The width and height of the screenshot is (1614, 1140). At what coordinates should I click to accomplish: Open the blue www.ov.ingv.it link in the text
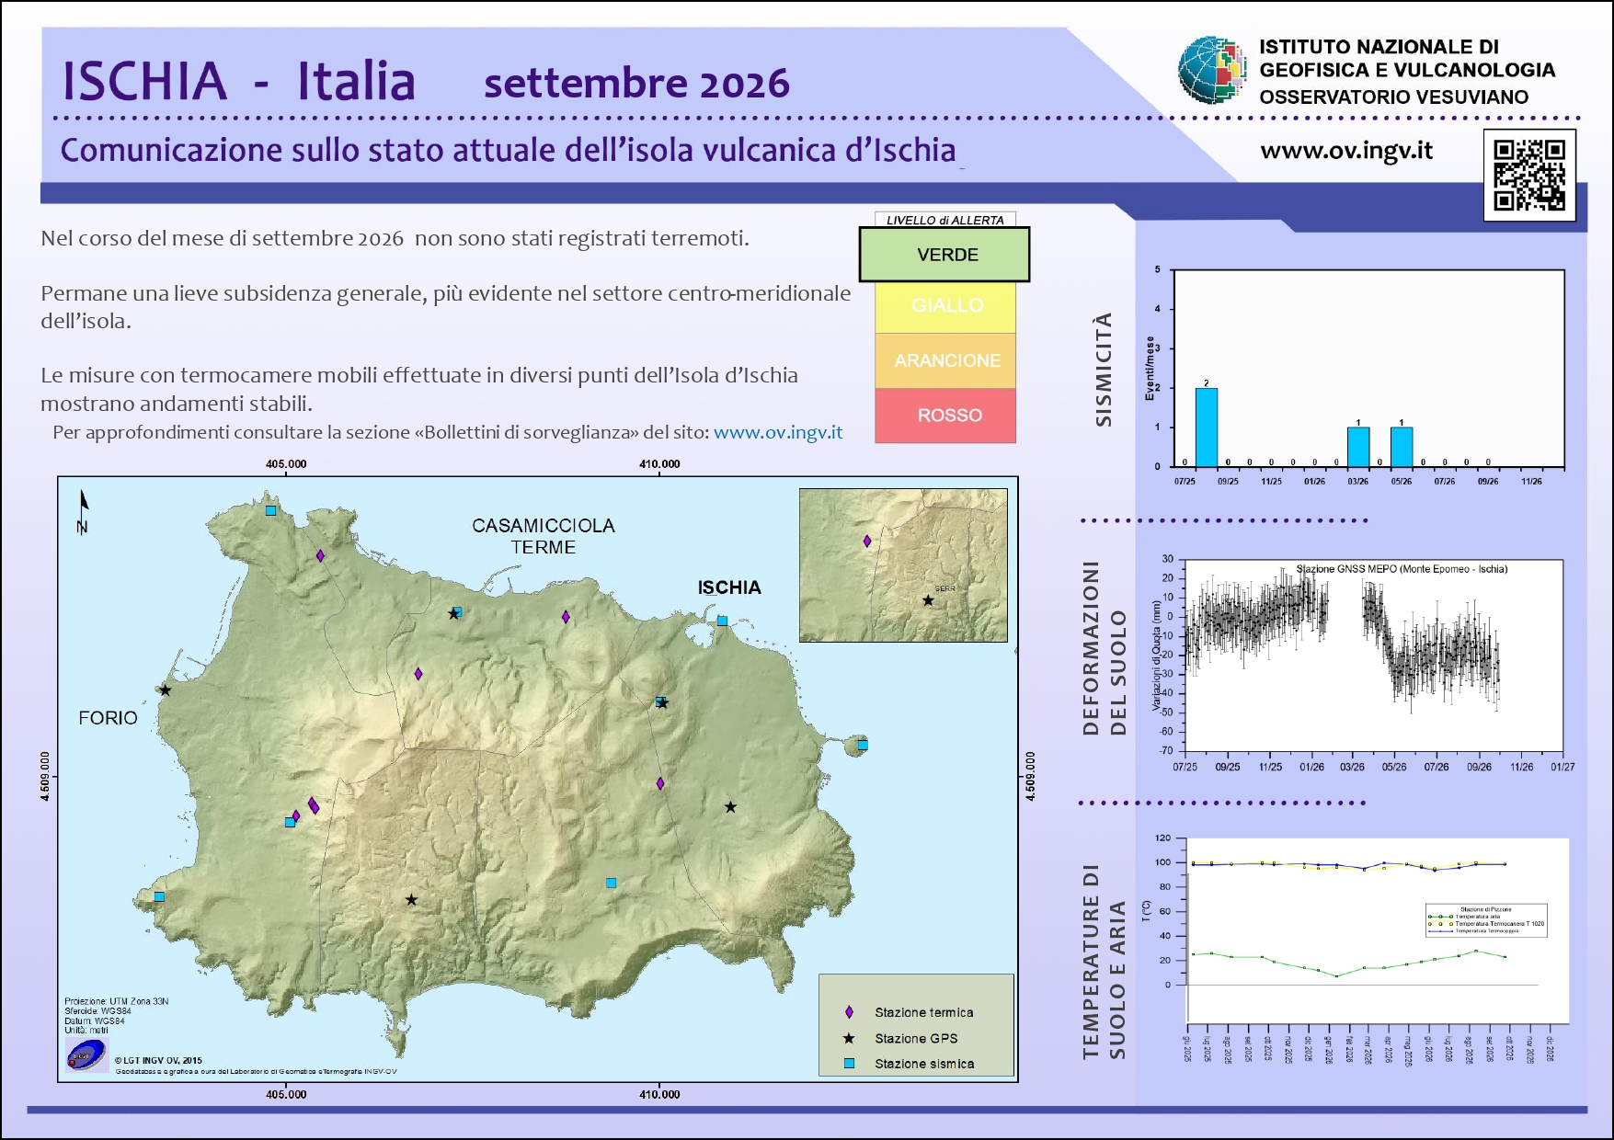click(778, 432)
